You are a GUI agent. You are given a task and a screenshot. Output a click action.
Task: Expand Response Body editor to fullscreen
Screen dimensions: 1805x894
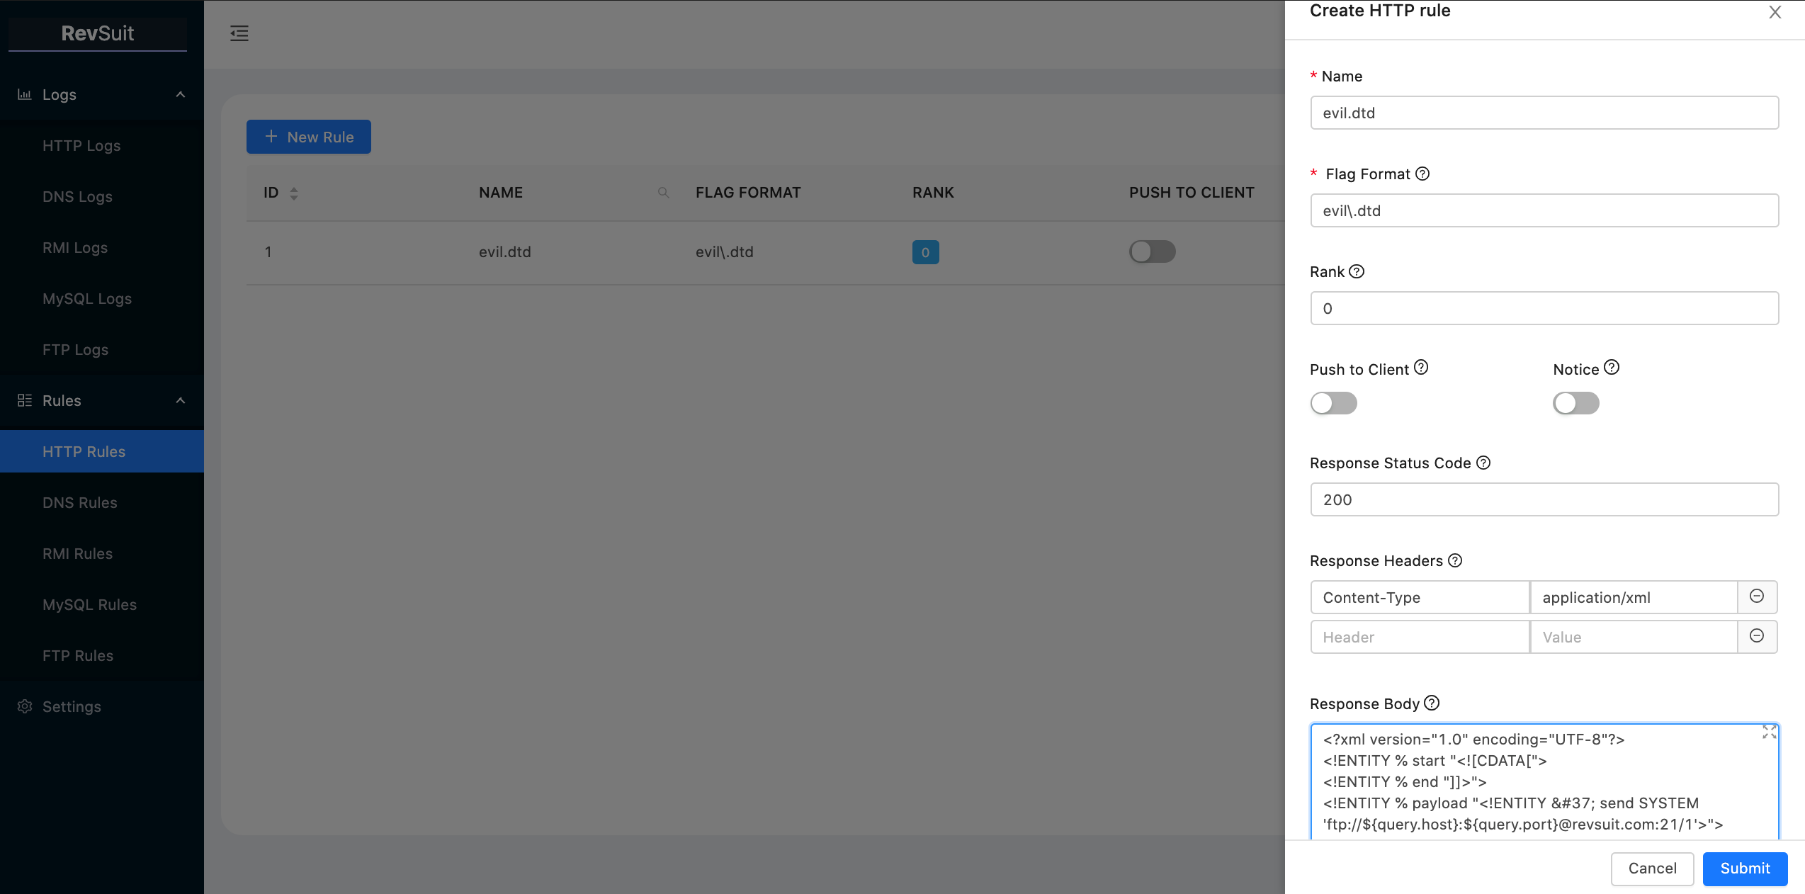pyautogui.click(x=1769, y=732)
